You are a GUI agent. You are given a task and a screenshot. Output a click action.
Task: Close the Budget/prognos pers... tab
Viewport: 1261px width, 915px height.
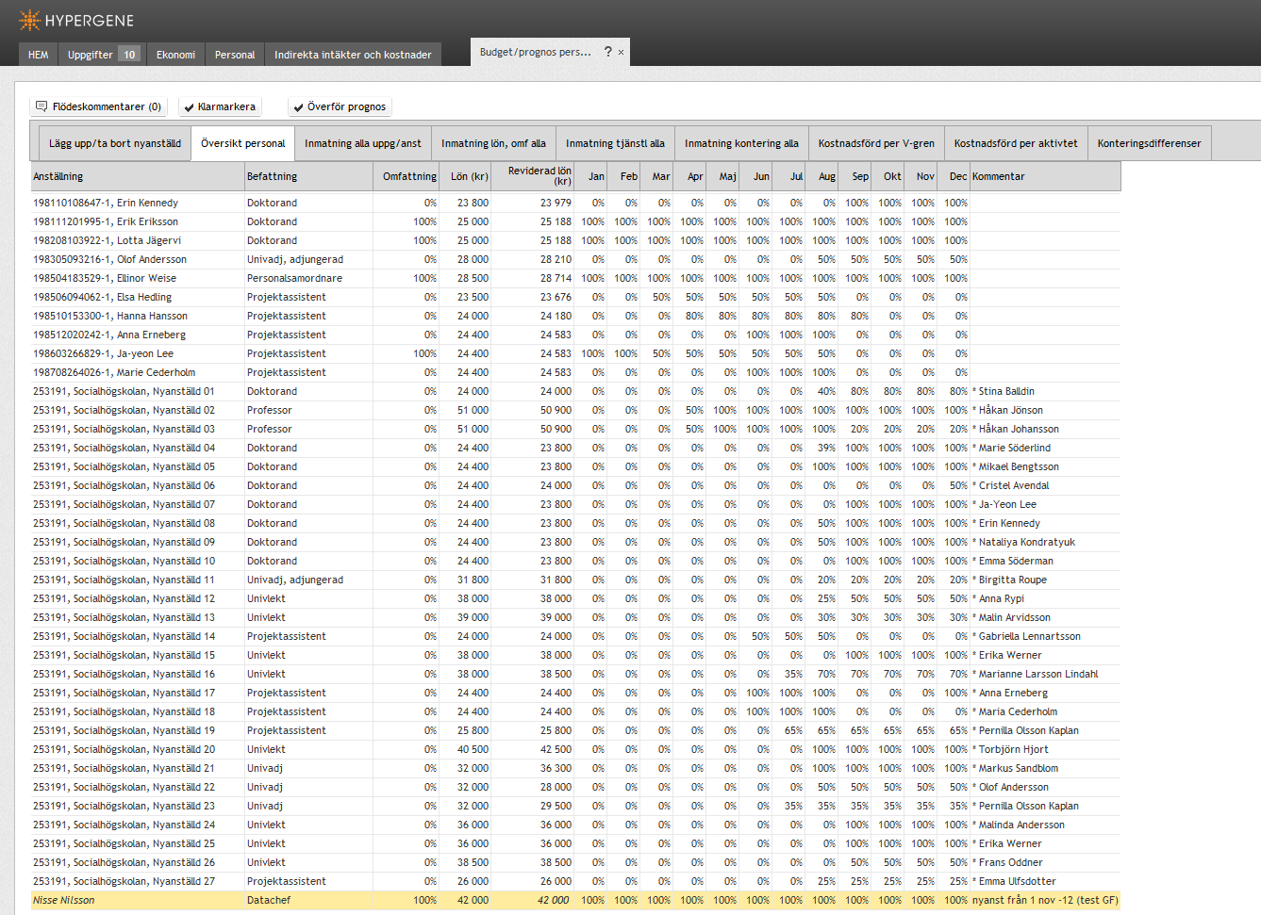621,53
